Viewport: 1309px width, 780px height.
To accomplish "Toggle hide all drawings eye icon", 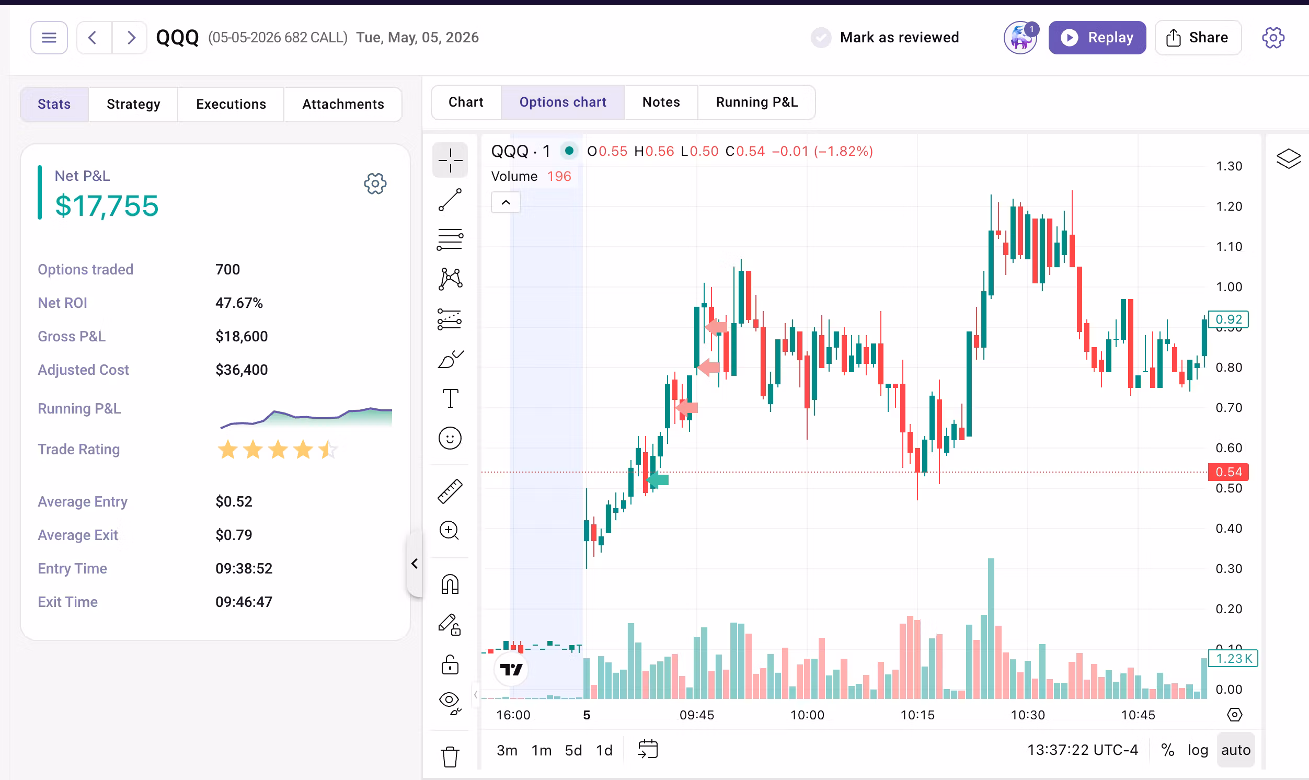I will point(450,704).
